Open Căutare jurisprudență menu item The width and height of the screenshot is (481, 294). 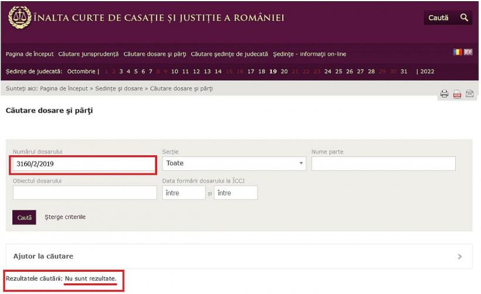pos(88,54)
